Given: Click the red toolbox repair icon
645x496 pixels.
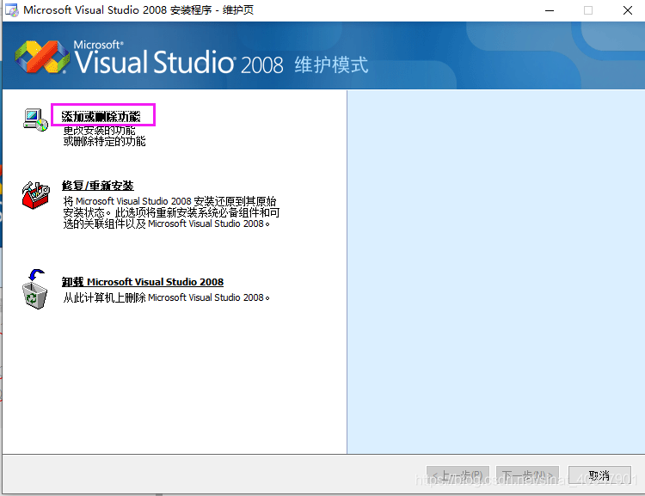Looking at the screenshot, I should pos(36,195).
